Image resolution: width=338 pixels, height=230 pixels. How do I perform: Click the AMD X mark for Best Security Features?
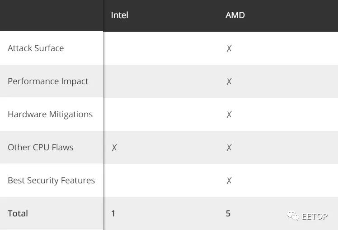click(229, 181)
